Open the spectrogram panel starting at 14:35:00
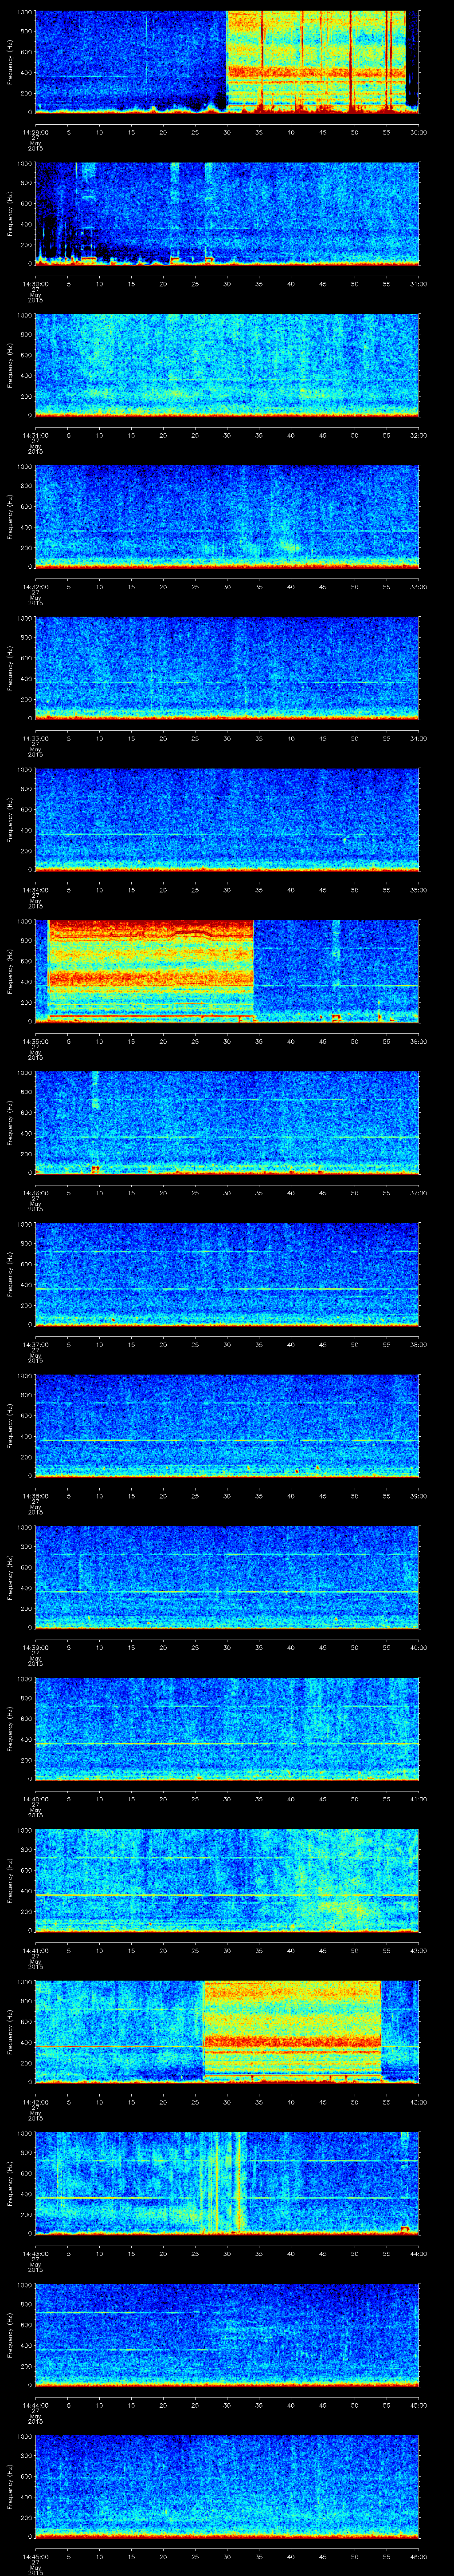 tap(227, 971)
